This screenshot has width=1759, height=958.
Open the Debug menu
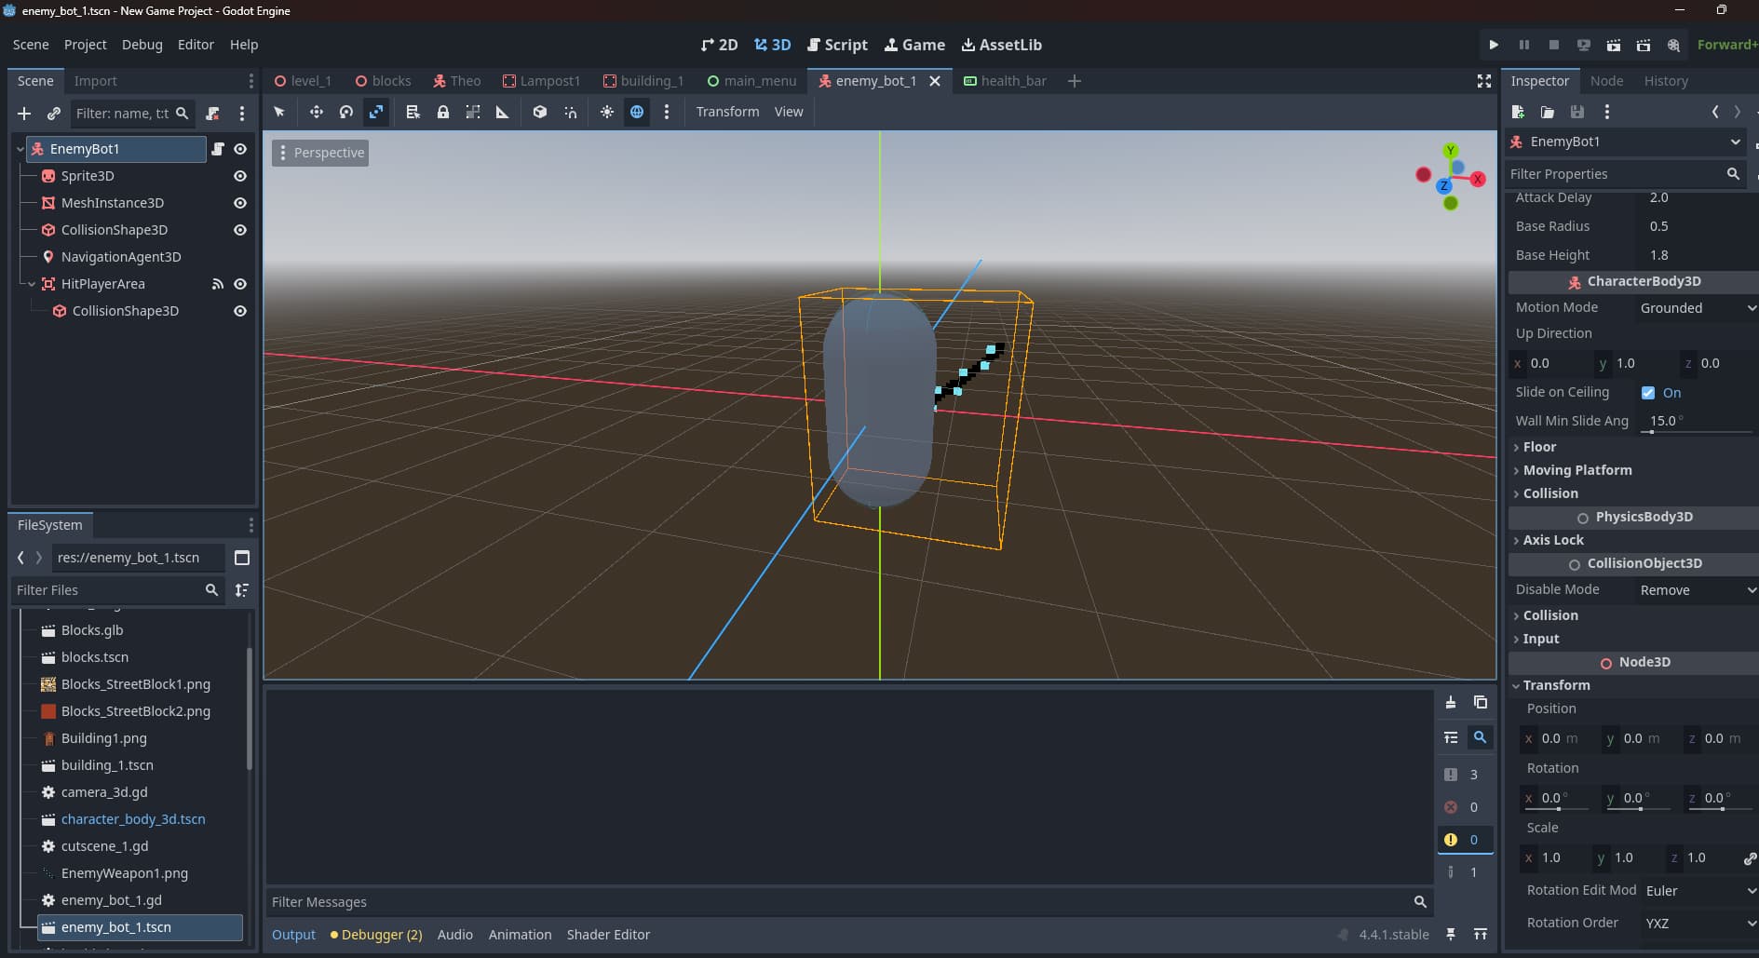point(142,45)
